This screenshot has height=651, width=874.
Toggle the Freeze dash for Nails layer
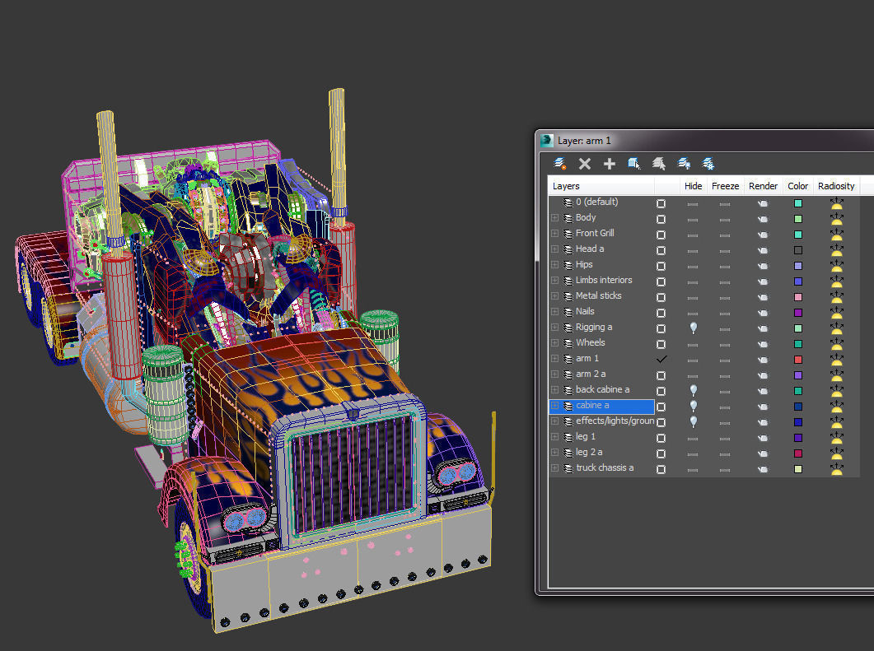coord(725,314)
